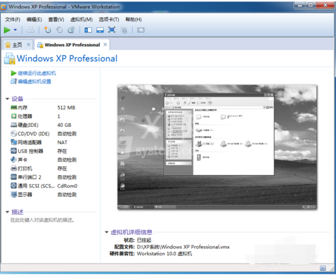336x275 pixels.
Task: Collapse the 虚拟机详细信息 section
Action: pos(107,232)
